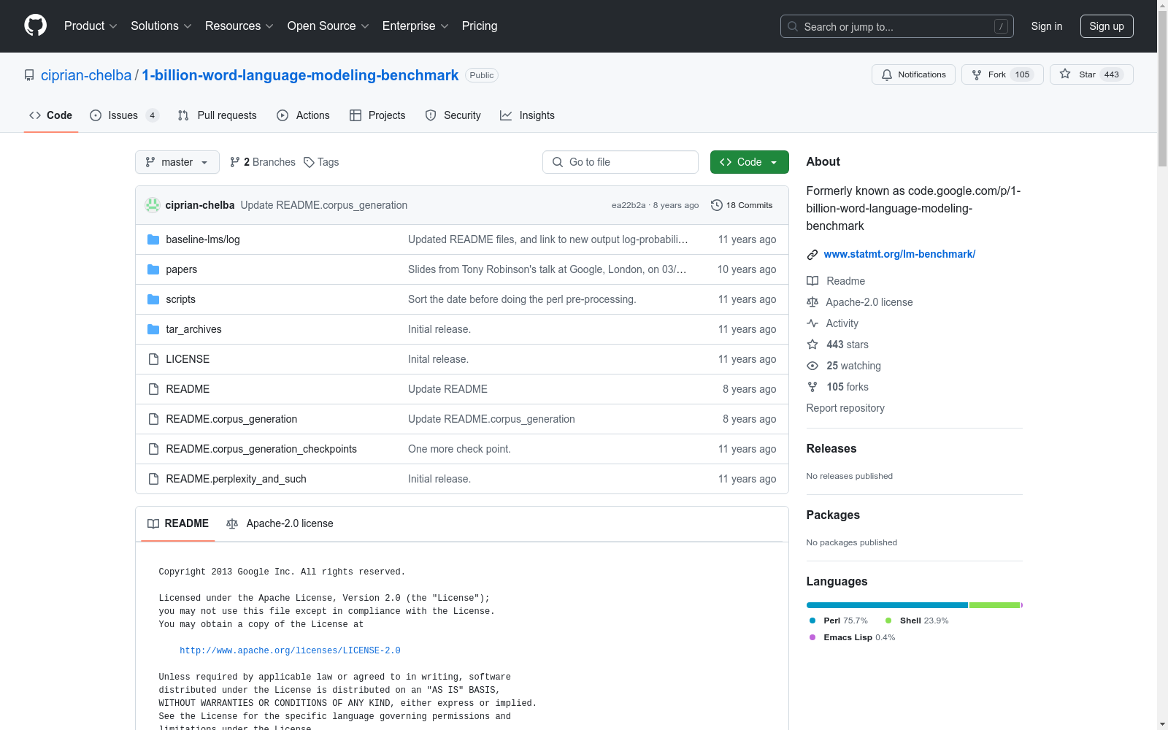Click folder icon for tar_archives
This screenshot has height=730, width=1168.
tap(153, 329)
